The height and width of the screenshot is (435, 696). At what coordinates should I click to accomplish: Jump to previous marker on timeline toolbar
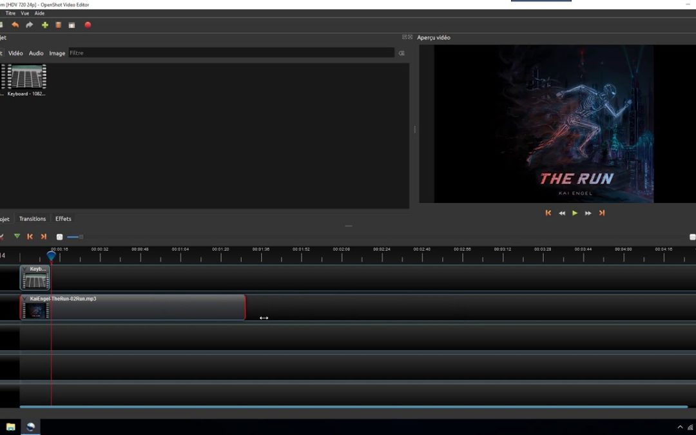(x=30, y=237)
